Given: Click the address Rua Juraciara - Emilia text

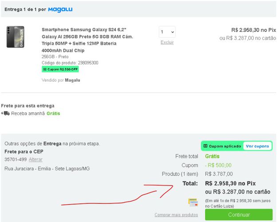Looking at the screenshot, I should (47, 169).
